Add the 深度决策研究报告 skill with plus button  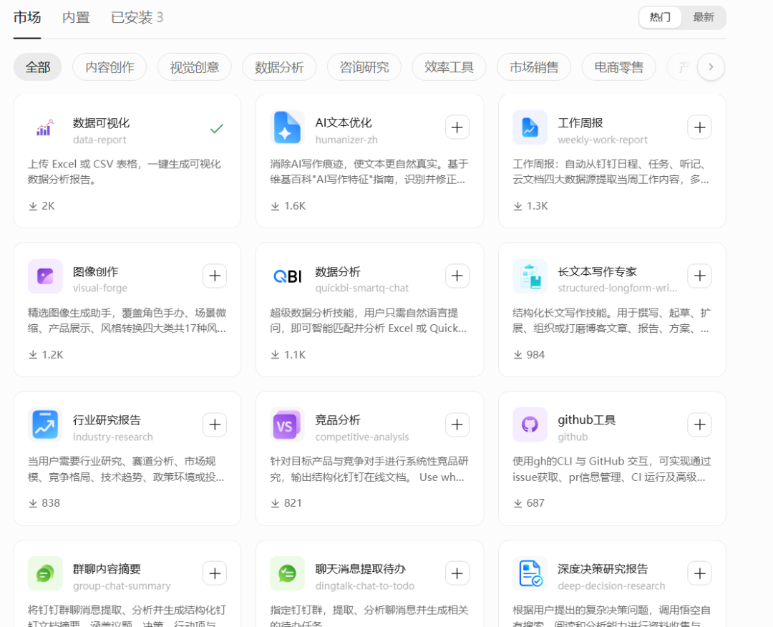(x=699, y=573)
